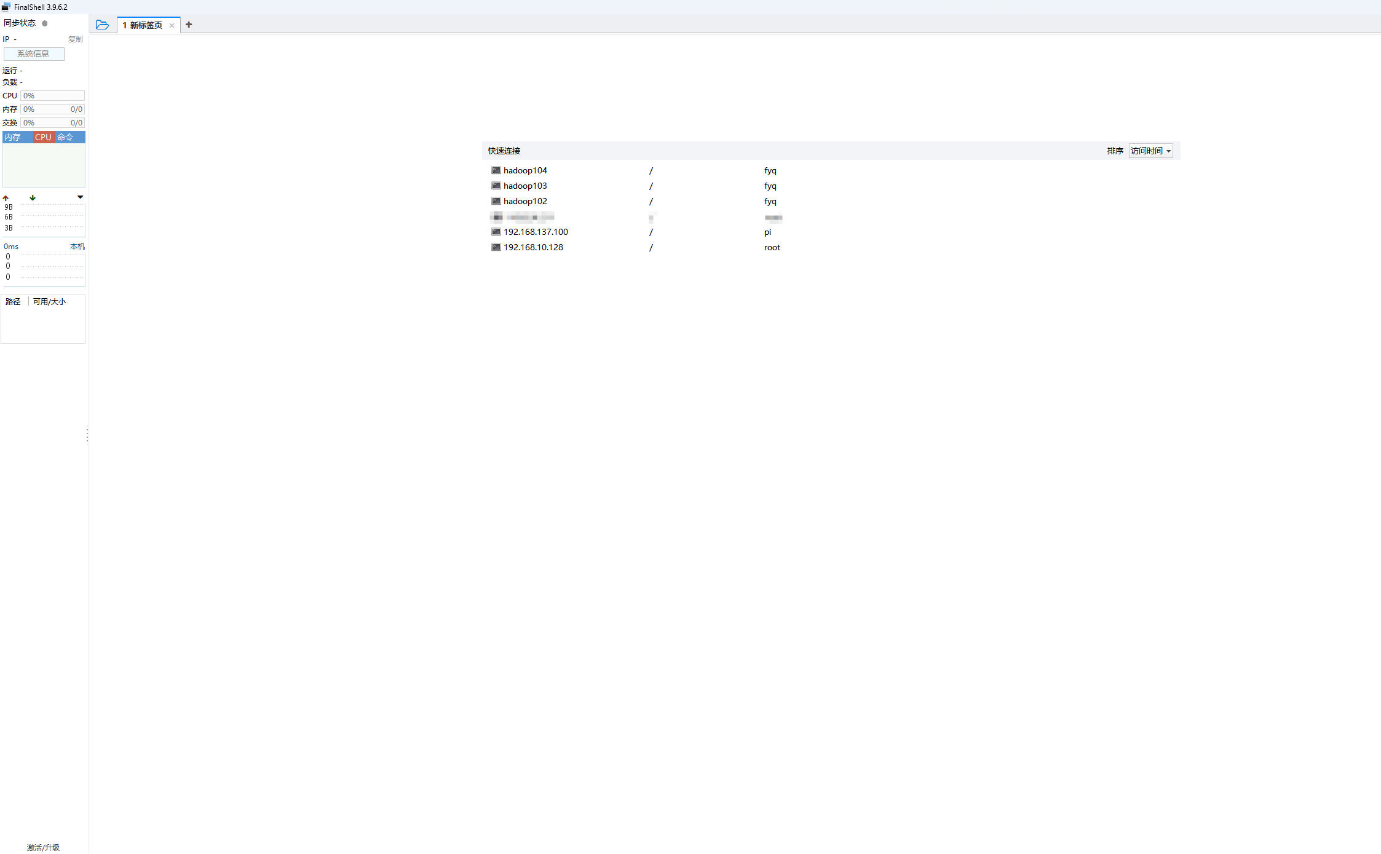Select the CPU process sort tab

click(x=43, y=137)
